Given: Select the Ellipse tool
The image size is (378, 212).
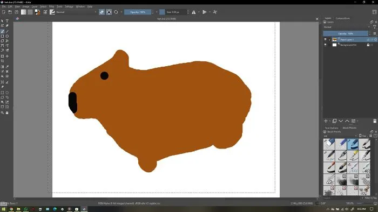Looking at the screenshot, I should [x=7, y=36].
